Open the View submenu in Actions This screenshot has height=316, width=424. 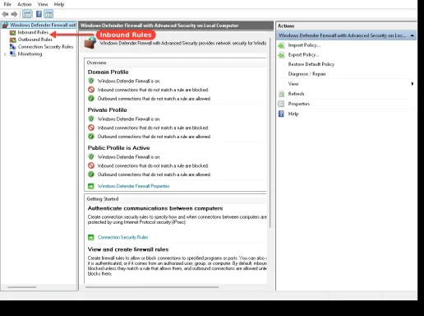coord(293,84)
